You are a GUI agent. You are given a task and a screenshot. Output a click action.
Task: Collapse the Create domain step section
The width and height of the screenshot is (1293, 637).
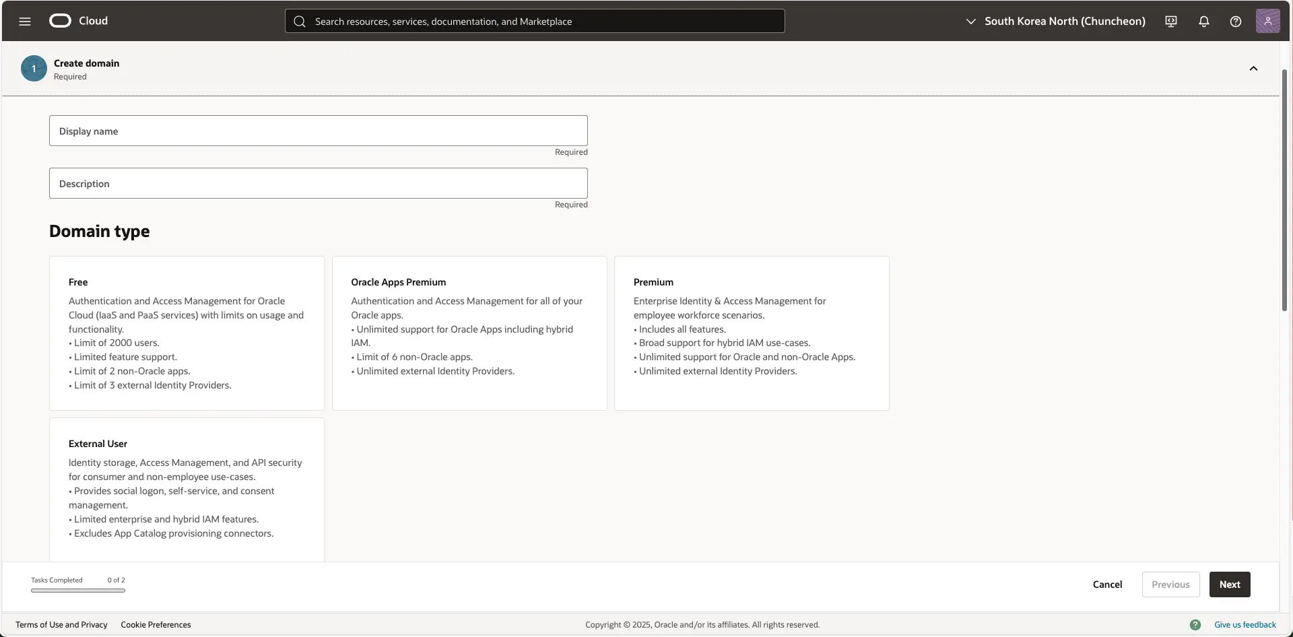click(1253, 69)
